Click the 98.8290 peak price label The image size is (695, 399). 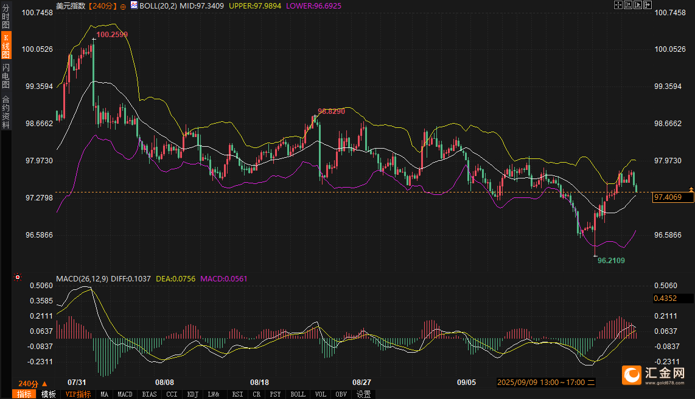click(x=332, y=111)
